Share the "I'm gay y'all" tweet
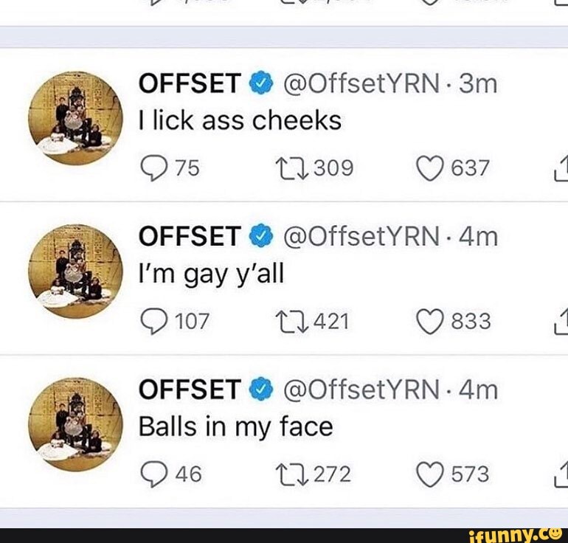The image size is (568, 543). pos(561,321)
